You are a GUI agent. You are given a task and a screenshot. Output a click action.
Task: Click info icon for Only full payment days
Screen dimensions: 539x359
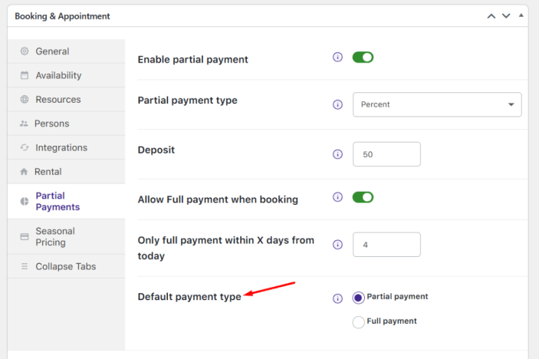click(x=337, y=245)
